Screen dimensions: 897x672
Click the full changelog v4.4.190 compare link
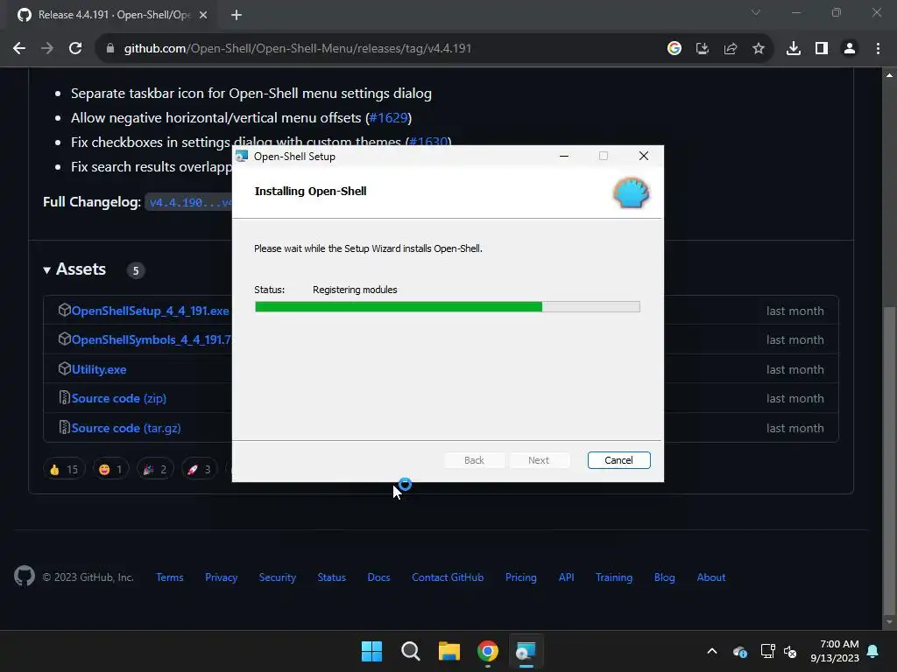click(x=190, y=202)
